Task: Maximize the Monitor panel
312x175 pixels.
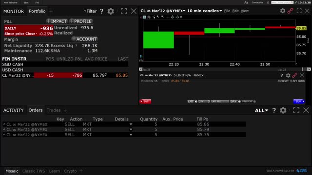Action: click(x=124, y=11)
